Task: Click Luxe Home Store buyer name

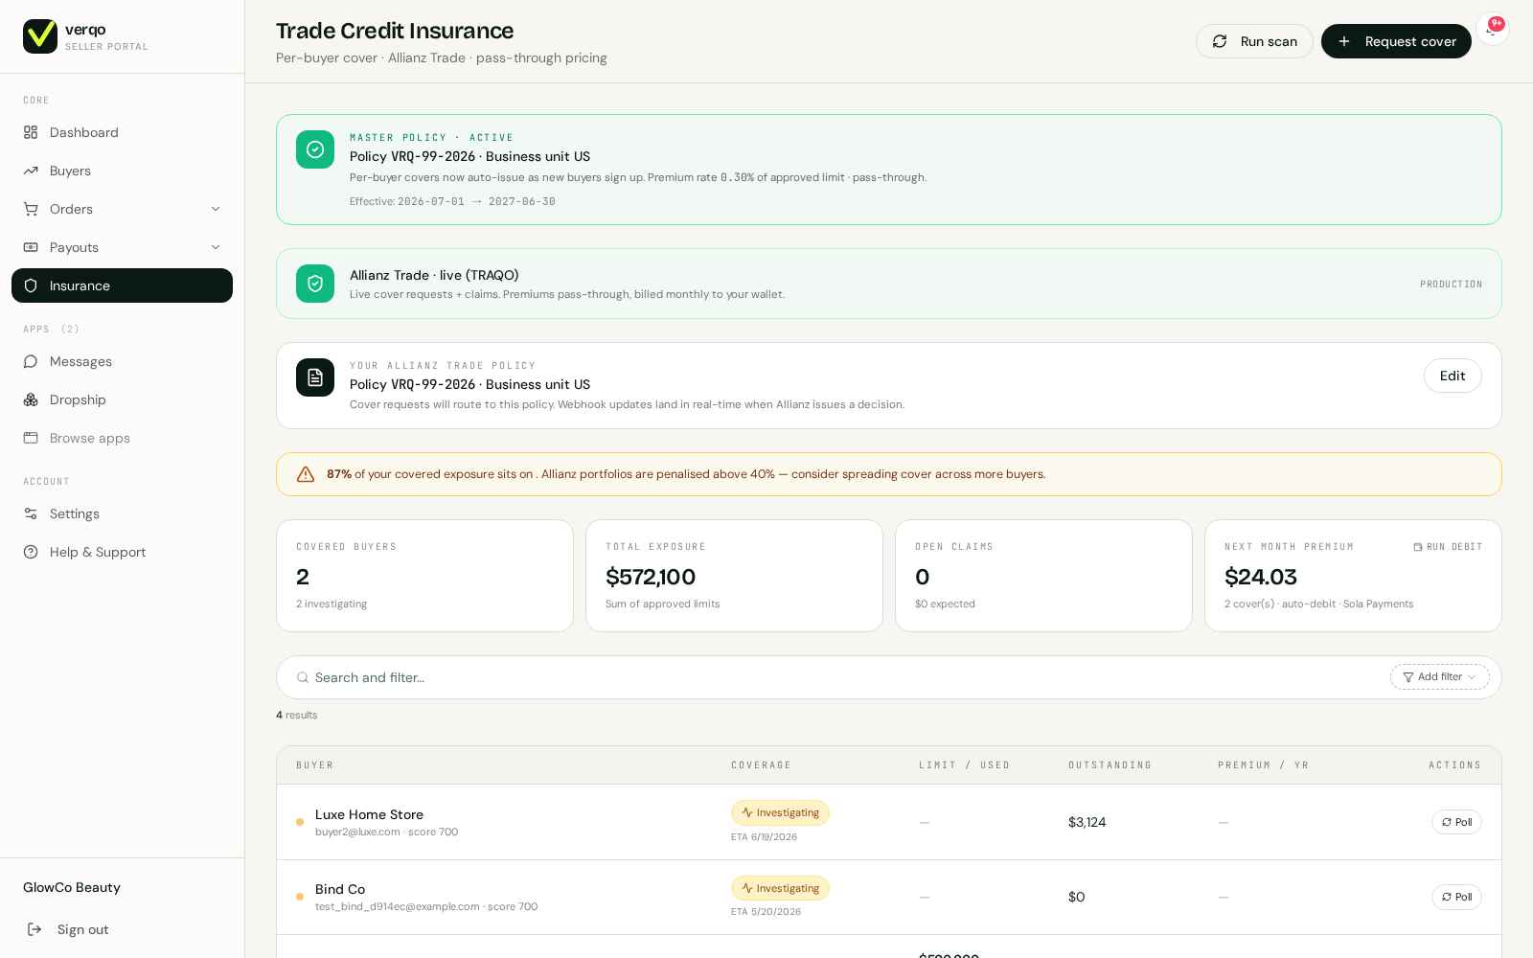Action: [369, 814]
